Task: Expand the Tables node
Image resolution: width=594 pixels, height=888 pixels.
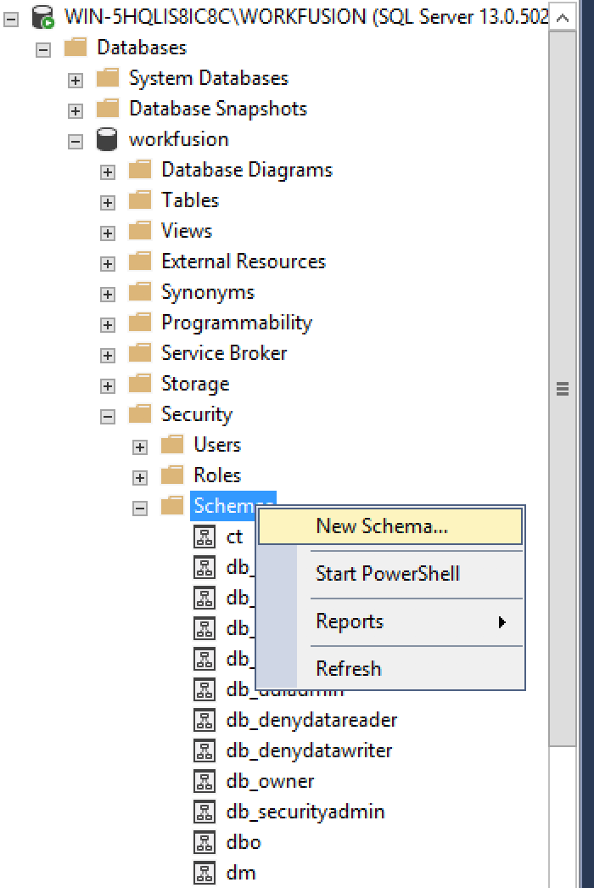Action: click(x=108, y=203)
